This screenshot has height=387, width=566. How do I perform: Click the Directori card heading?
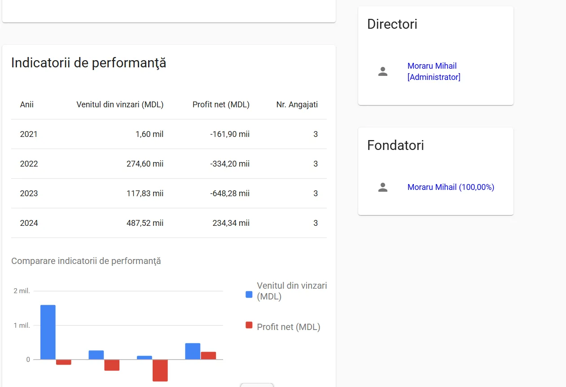point(392,24)
